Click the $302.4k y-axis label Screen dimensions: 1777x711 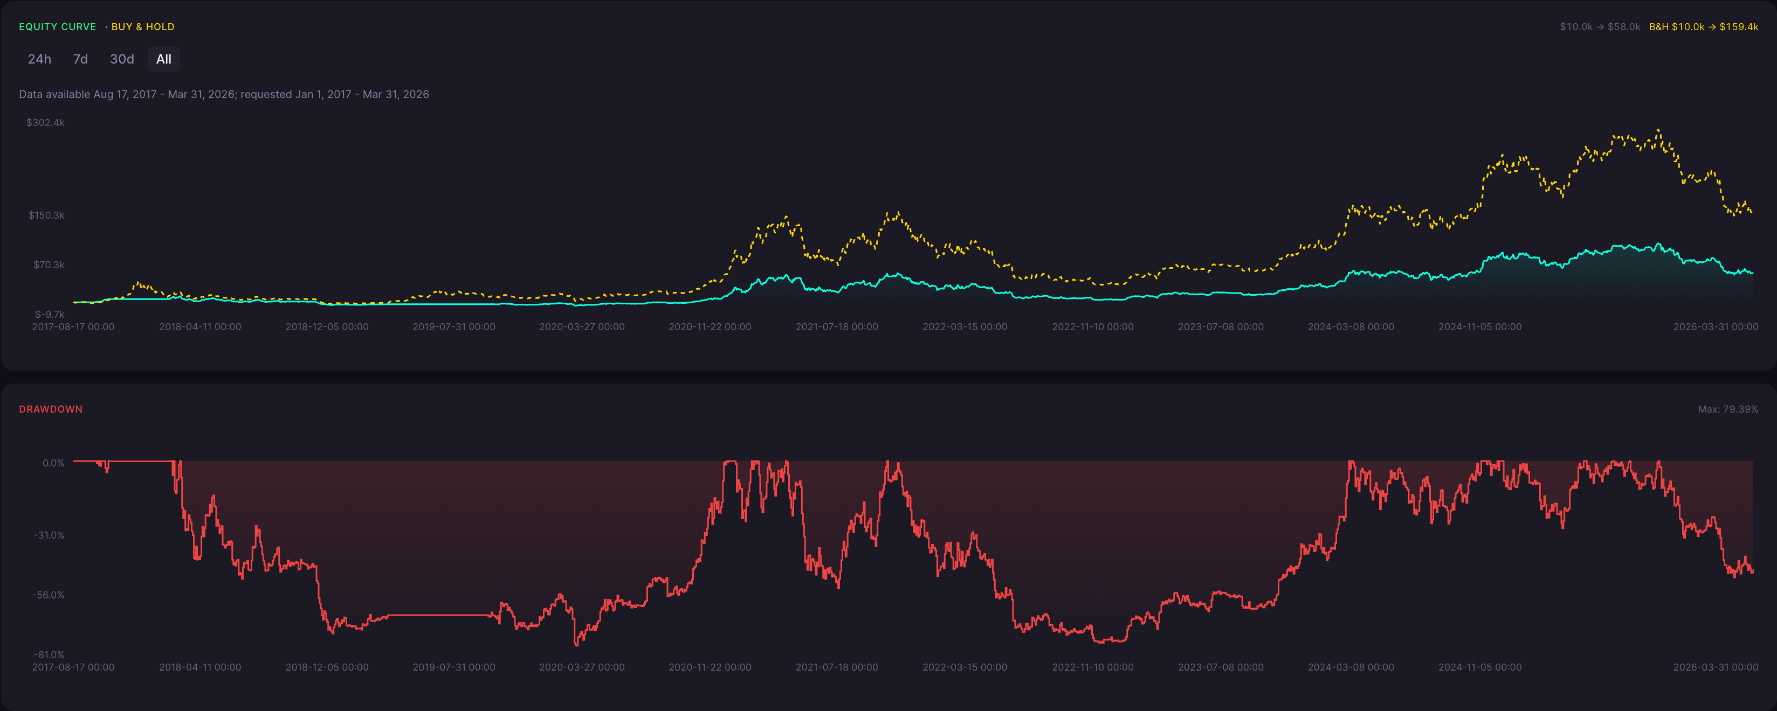45,123
